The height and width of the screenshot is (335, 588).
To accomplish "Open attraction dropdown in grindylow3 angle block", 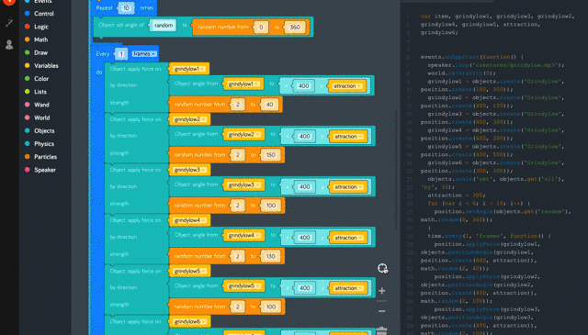I will tap(348, 187).
